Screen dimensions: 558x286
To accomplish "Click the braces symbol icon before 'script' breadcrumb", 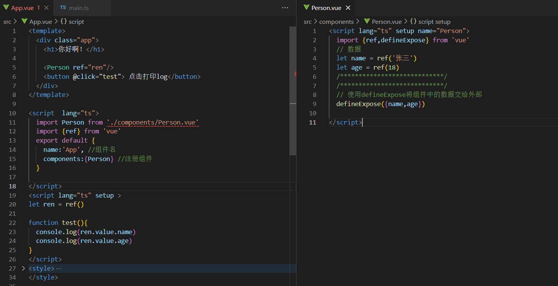I will click(x=64, y=22).
